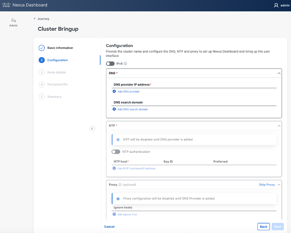
Task: Select the Configuration step
Action: point(57,60)
